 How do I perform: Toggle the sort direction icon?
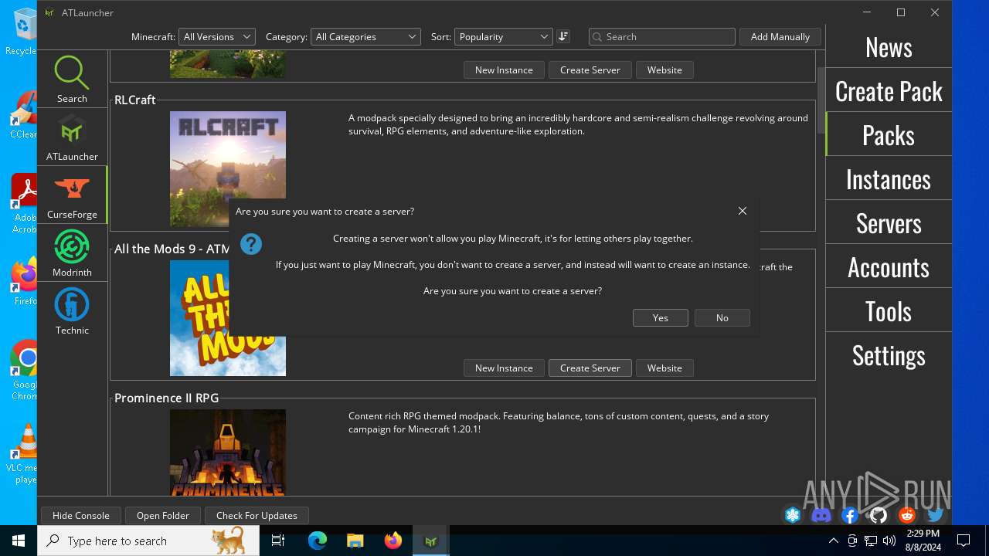point(563,36)
